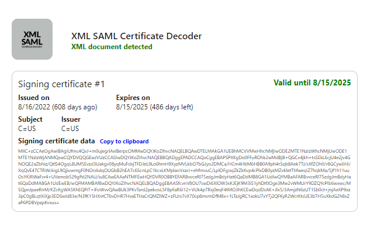Click the 'Signing certificate data' label
Viewport: 374px width, 234px height.
coord(56,141)
